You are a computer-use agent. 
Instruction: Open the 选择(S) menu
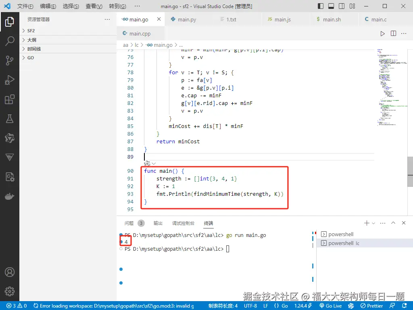coord(71,6)
